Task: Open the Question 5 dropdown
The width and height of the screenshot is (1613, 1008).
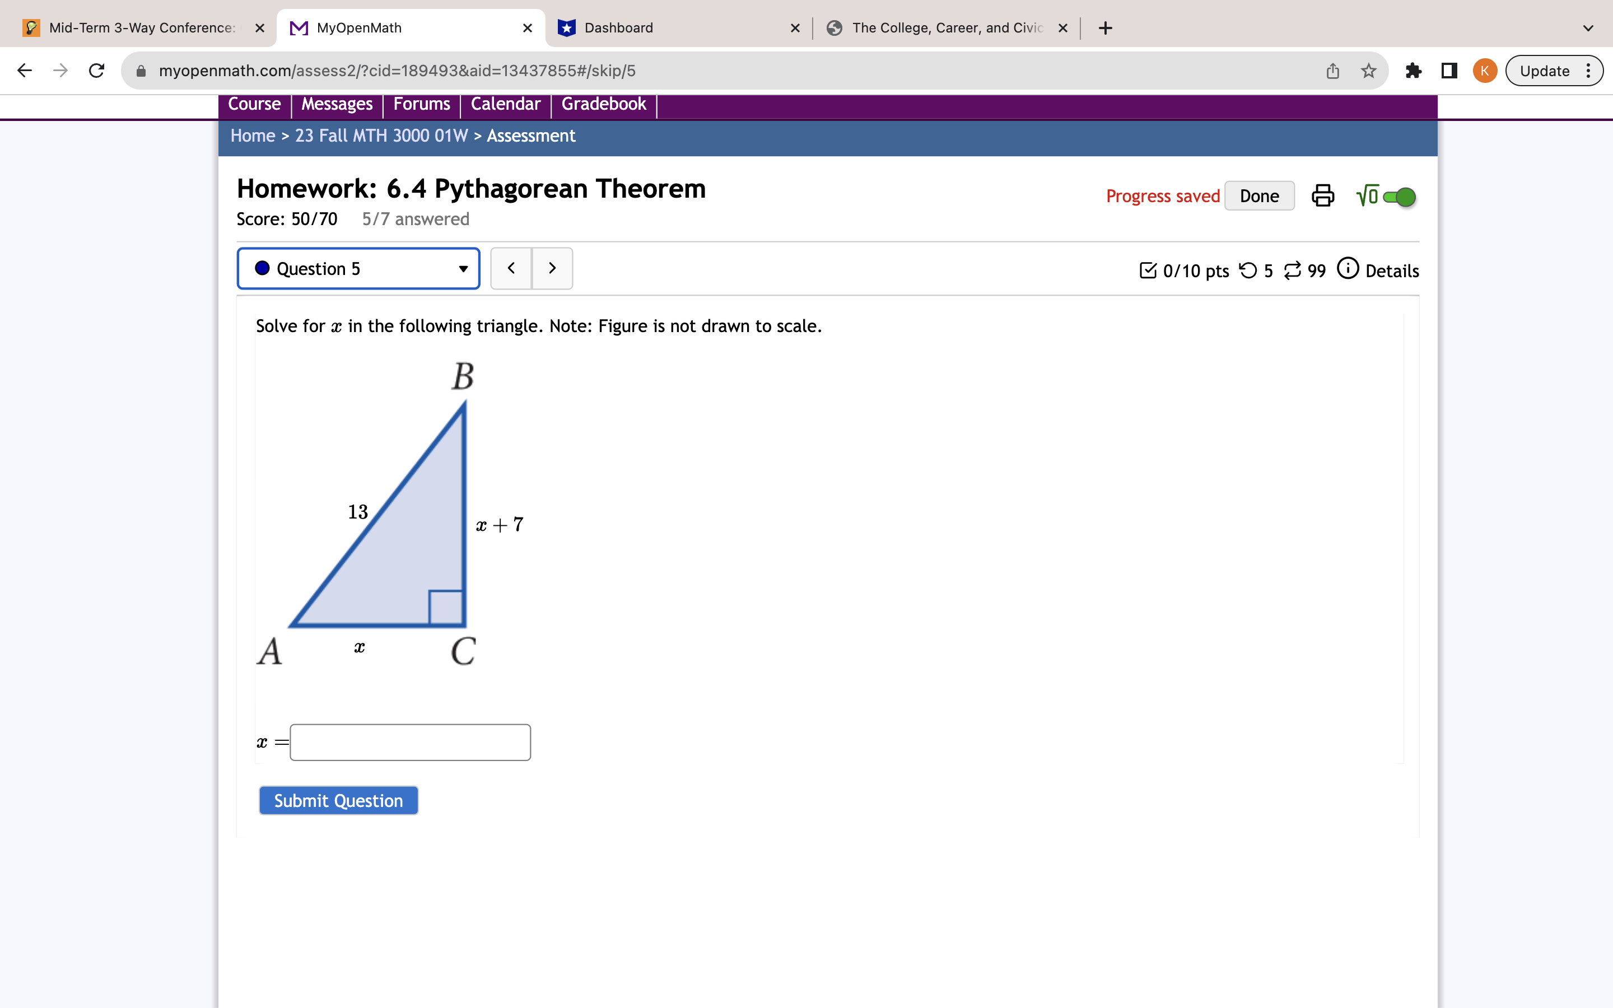Action: pos(358,269)
